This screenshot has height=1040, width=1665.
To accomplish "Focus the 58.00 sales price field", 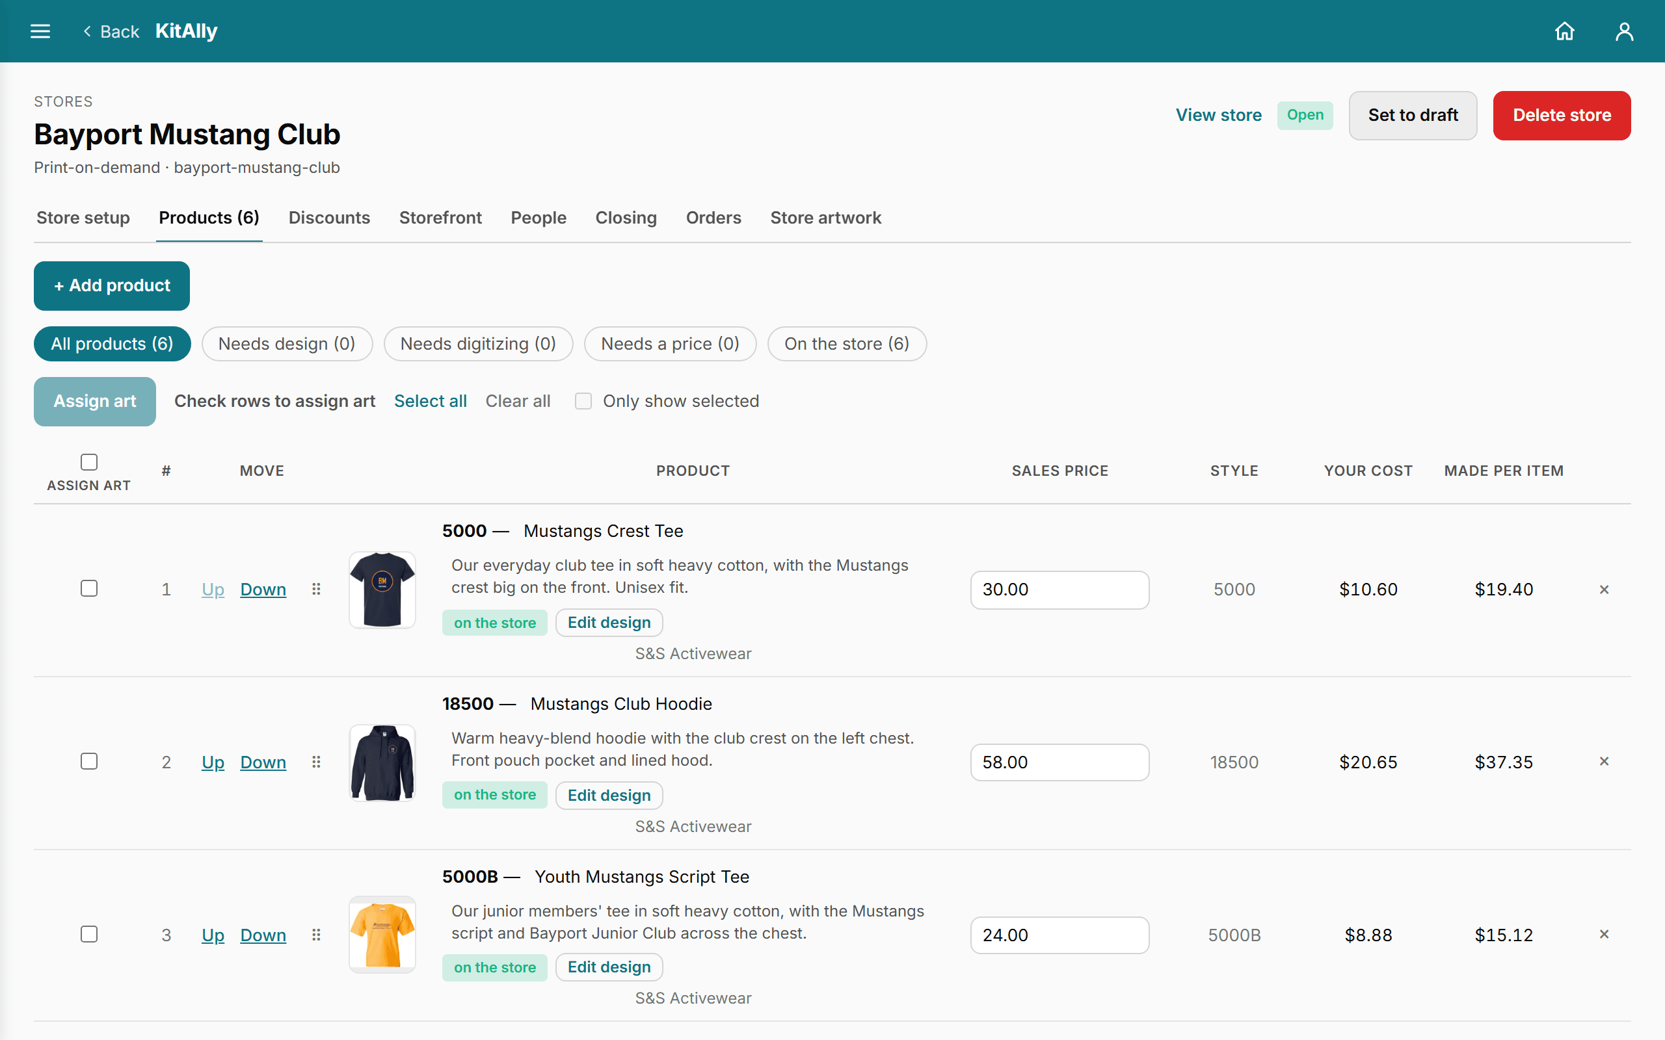I will pos(1059,762).
